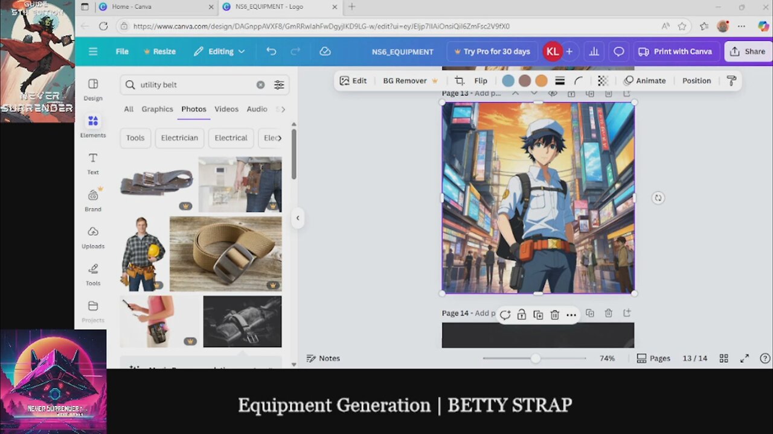The image size is (773, 434).
Task: Open search filter settings icon
Action: tap(279, 85)
